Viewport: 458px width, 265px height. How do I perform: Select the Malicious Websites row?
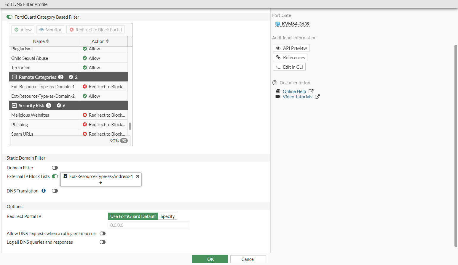coord(68,115)
